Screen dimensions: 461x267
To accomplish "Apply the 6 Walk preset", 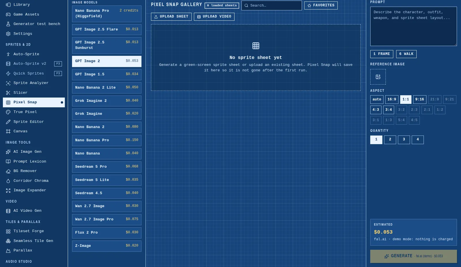I will tap(406, 54).
